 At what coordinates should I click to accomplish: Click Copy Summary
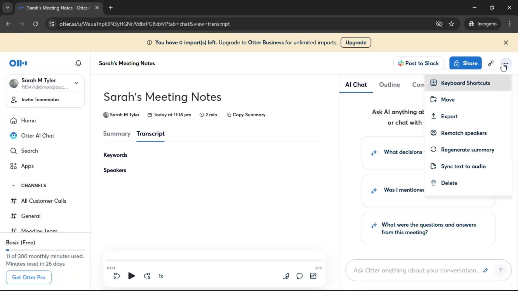[246, 115]
